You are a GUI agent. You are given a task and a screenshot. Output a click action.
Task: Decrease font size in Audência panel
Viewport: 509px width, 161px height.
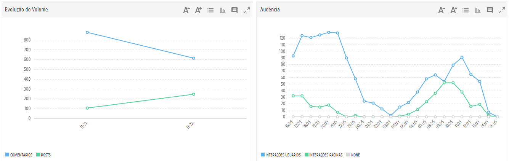[x=442, y=10]
